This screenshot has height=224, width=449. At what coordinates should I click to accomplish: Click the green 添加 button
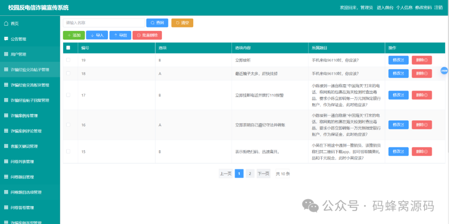click(74, 35)
